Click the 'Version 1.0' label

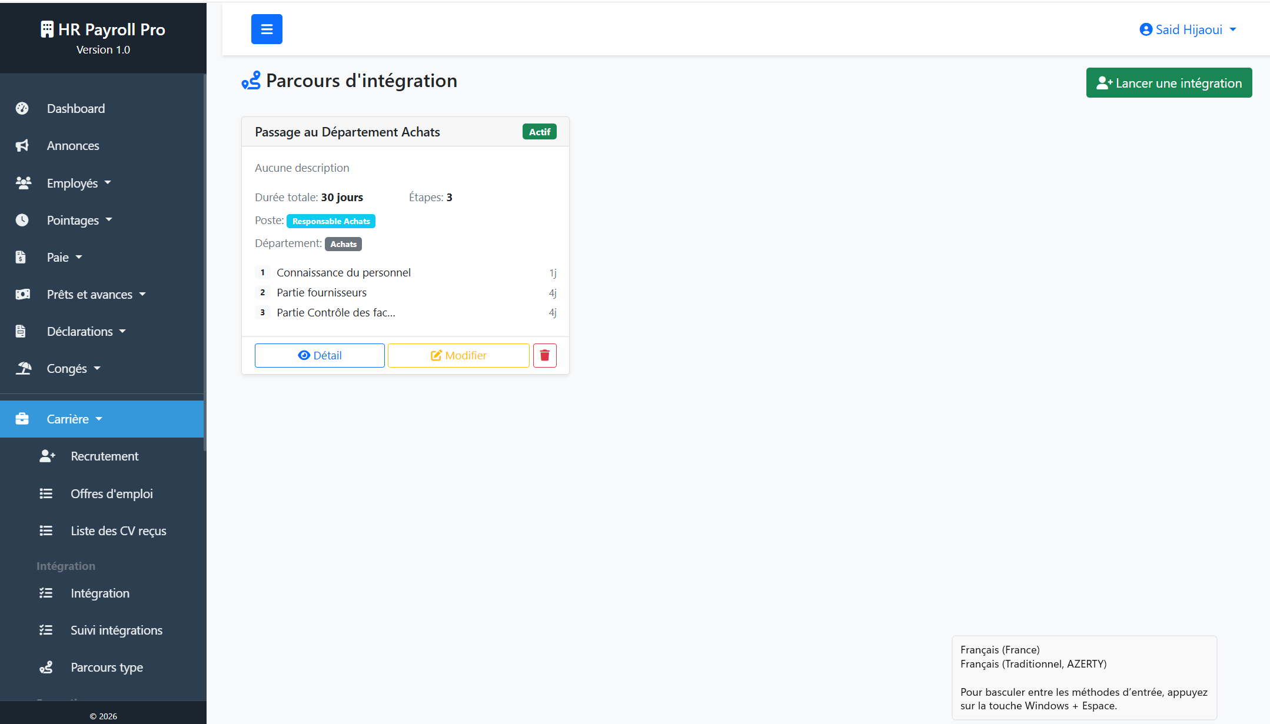(x=103, y=49)
